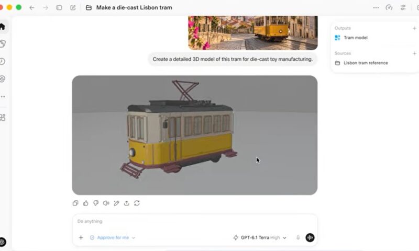Screen dimensions: 419x251
Task: Give a thumbs up to the response
Action: (x=85, y=203)
